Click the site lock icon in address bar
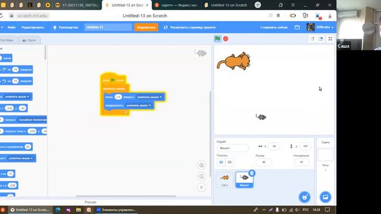The height and width of the screenshot is (214, 381). (11, 15)
